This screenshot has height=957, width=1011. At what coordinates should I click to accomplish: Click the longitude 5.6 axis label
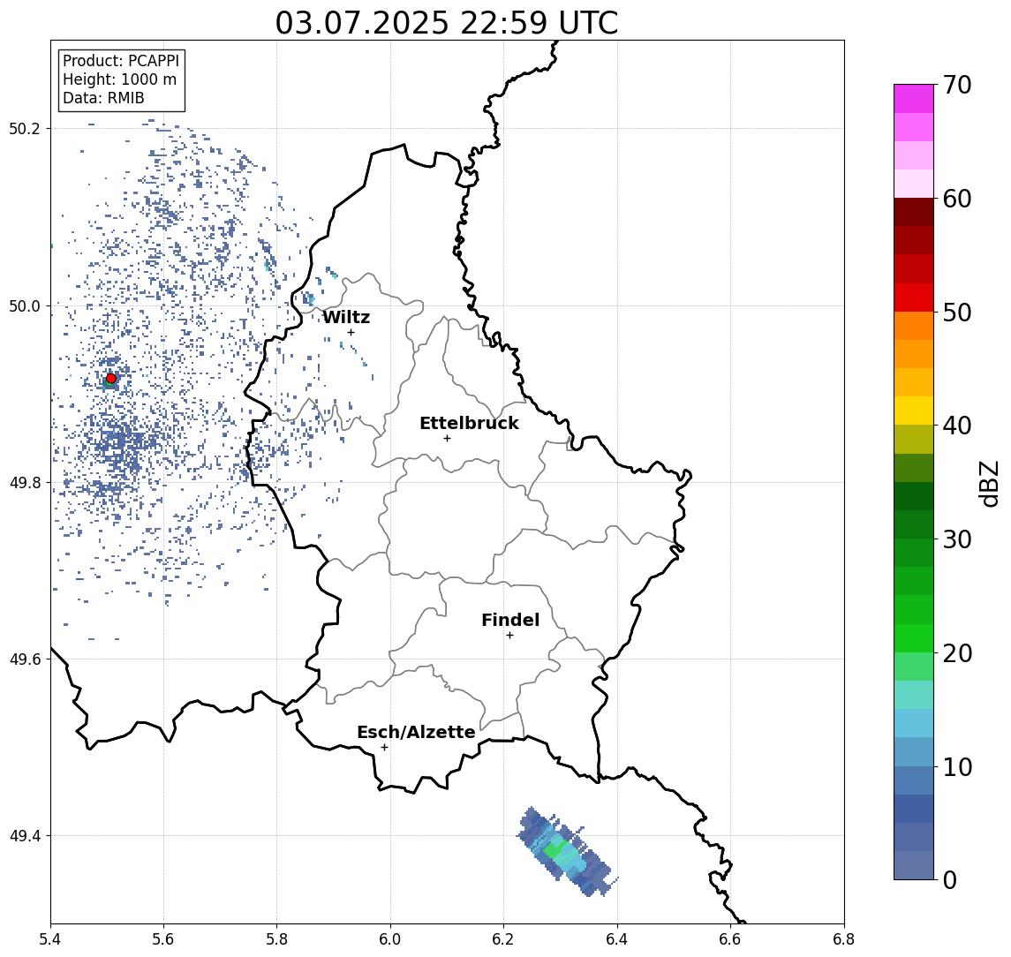[x=163, y=939]
